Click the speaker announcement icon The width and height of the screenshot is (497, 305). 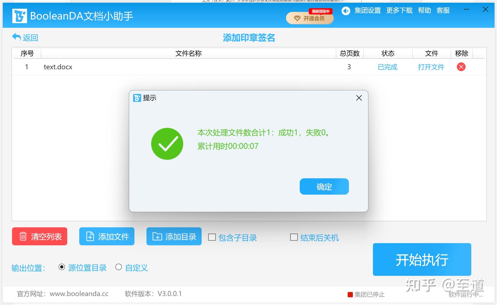(346, 11)
